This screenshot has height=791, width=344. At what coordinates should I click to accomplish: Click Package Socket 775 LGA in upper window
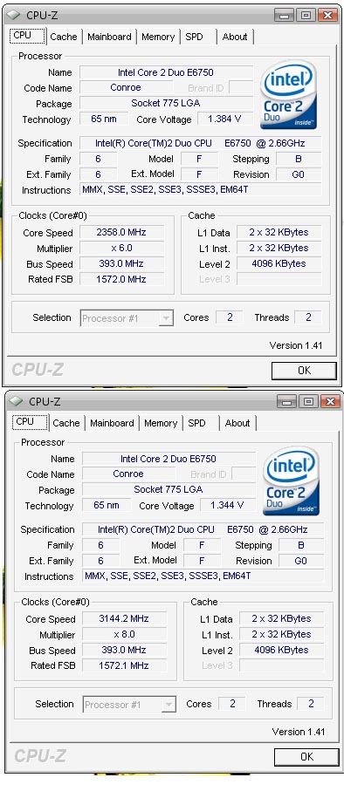coord(166,104)
